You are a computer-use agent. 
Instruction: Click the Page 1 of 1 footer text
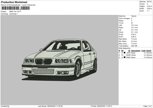147,106
